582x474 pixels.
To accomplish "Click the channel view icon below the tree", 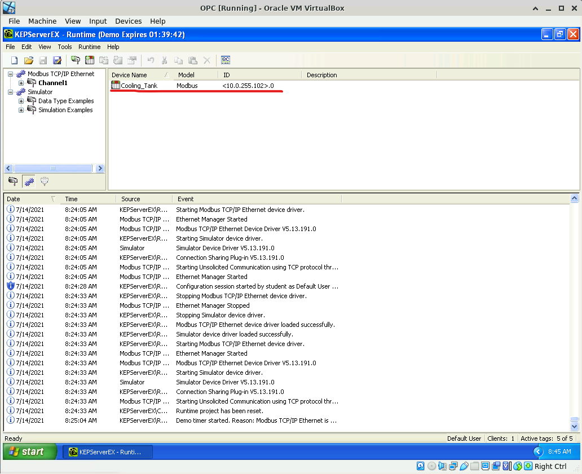I will [13, 181].
